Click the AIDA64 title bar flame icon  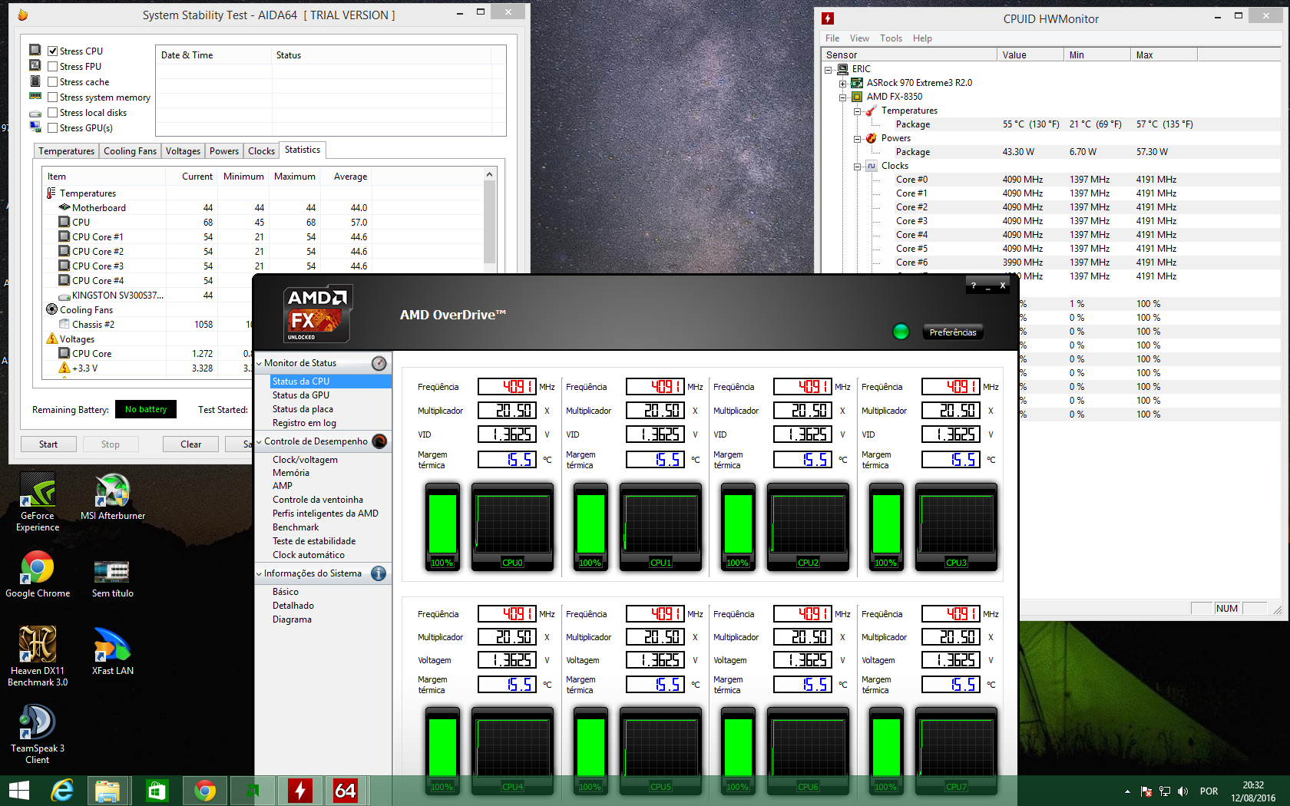point(22,15)
